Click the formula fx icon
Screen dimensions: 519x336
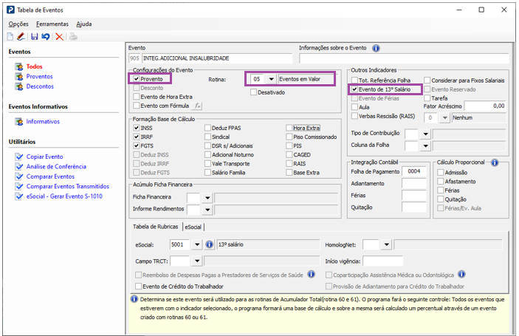pyautogui.click(x=198, y=106)
